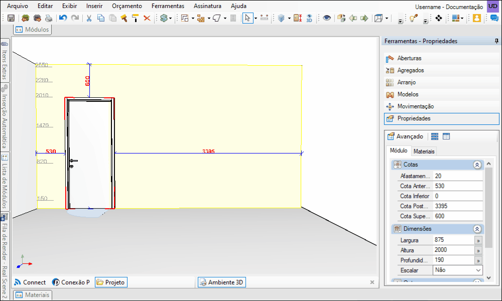Click the ruler measurement tool icon
502x301 pixels.
264,18
